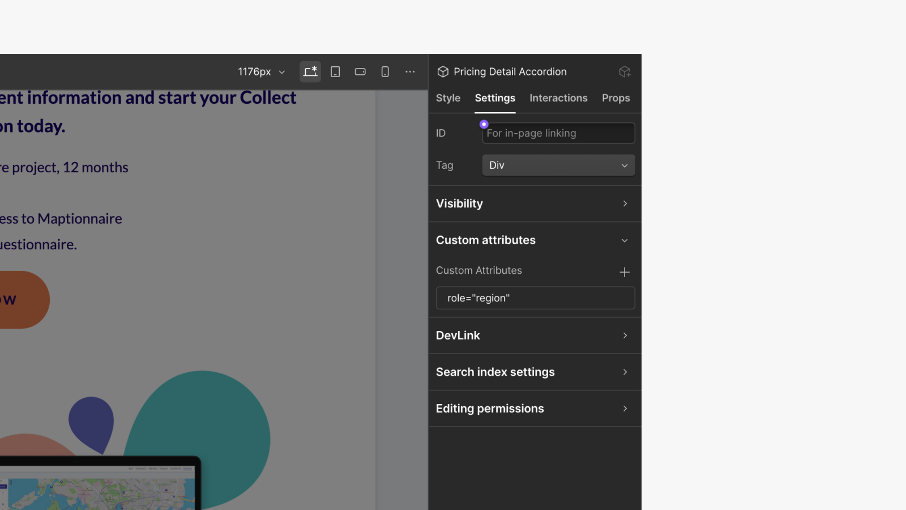Switch to tablet breakpoint view
The image size is (906, 510).
(x=335, y=72)
